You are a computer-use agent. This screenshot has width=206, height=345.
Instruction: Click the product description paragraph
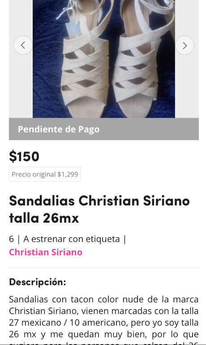pyautogui.click(x=104, y=319)
